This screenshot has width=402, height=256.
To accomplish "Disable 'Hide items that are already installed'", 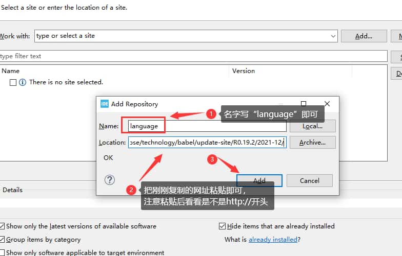I will [x=222, y=226].
